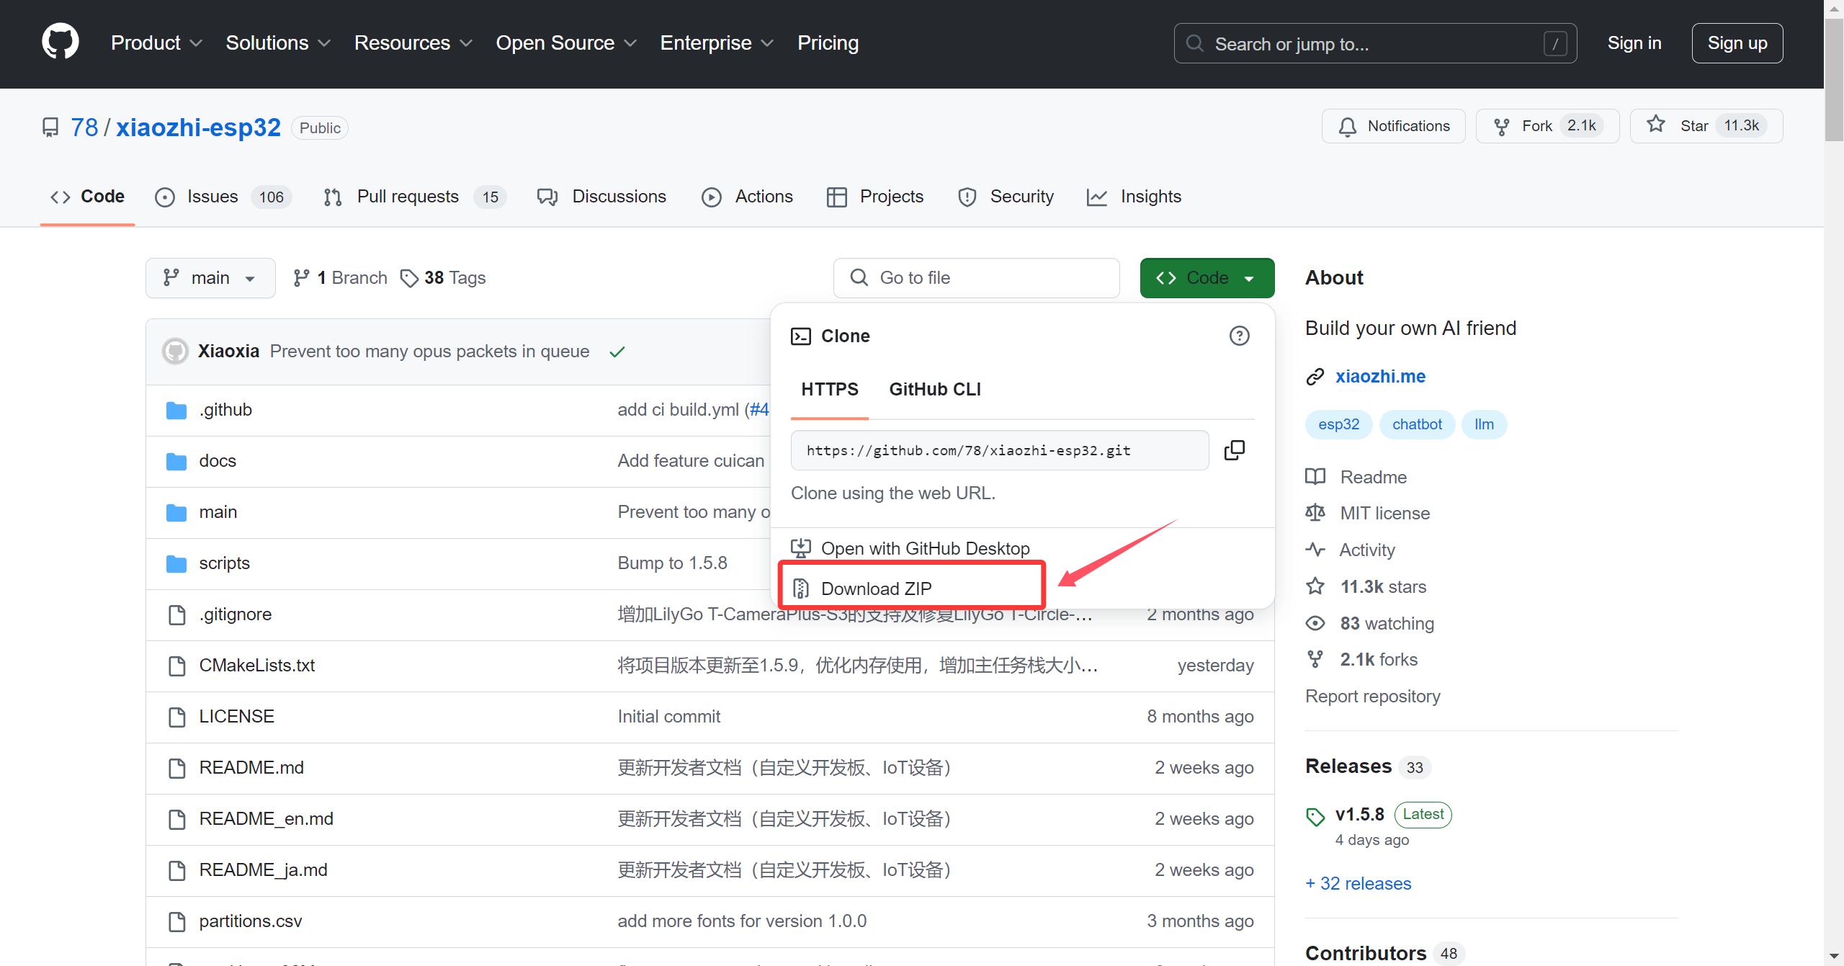Image resolution: width=1844 pixels, height=966 pixels.
Task: Select the HTTPS clone tab
Action: pyautogui.click(x=830, y=389)
